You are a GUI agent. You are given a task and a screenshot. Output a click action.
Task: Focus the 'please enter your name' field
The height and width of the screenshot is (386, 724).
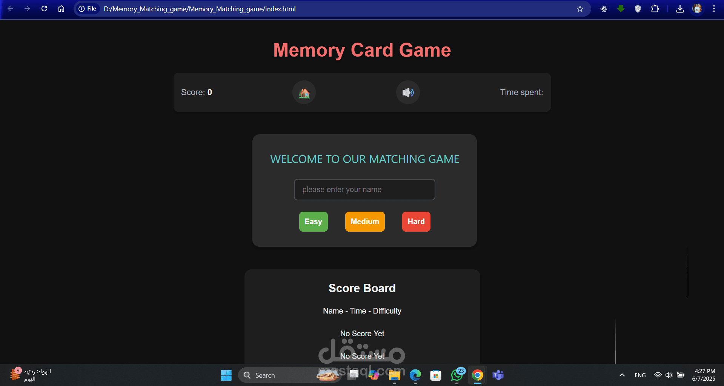click(364, 189)
